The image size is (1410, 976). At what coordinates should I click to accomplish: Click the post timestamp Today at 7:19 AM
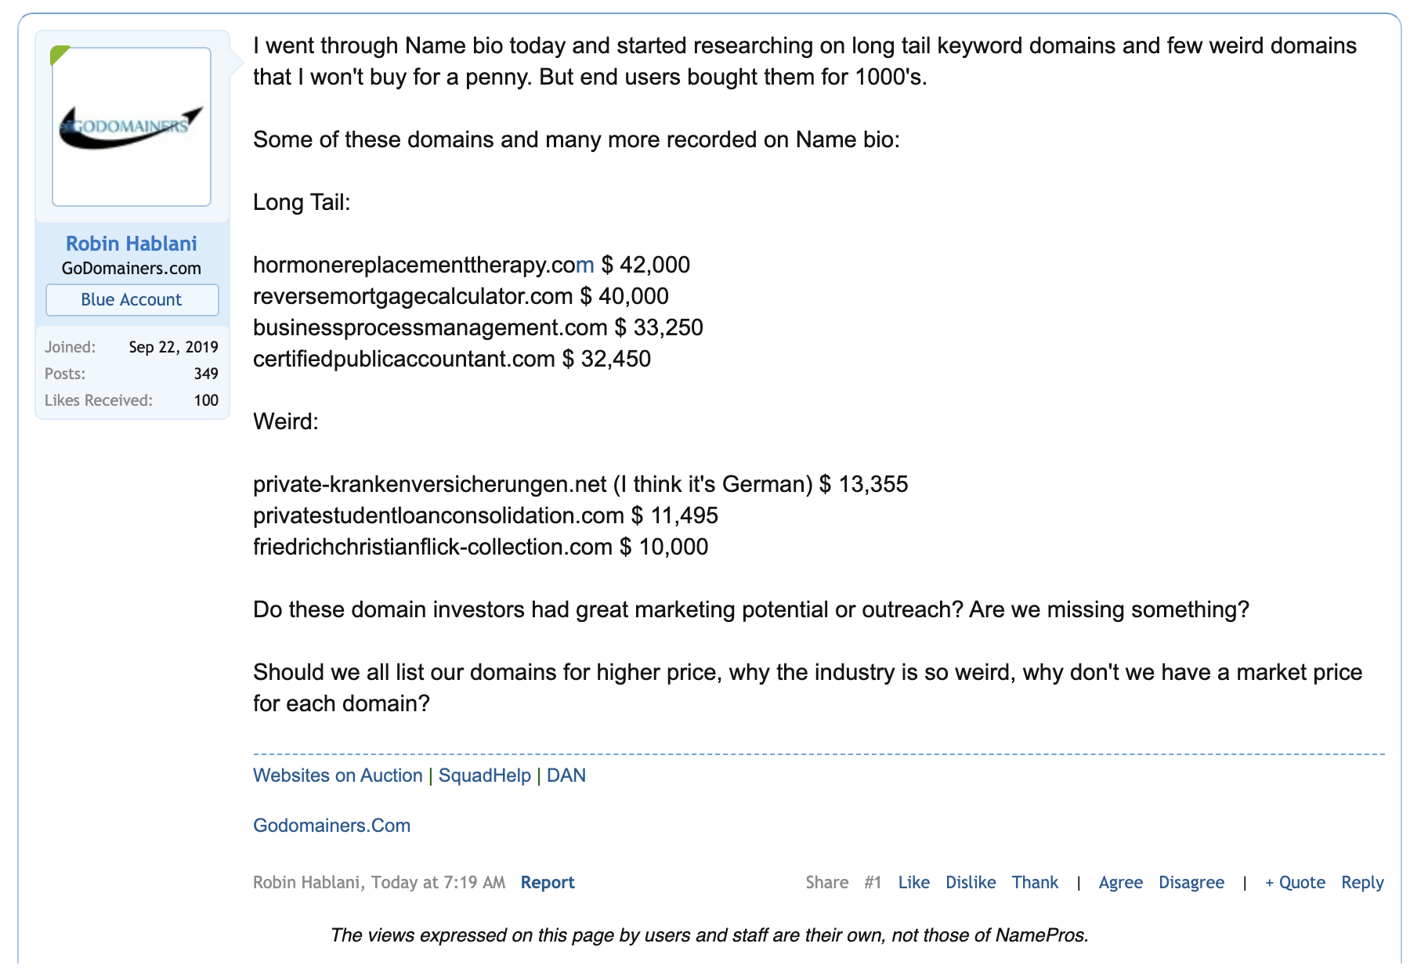[438, 883]
